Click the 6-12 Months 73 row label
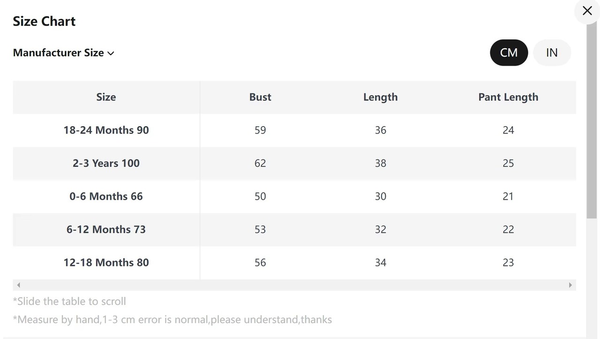This screenshot has width=600, height=339. [x=106, y=229]
